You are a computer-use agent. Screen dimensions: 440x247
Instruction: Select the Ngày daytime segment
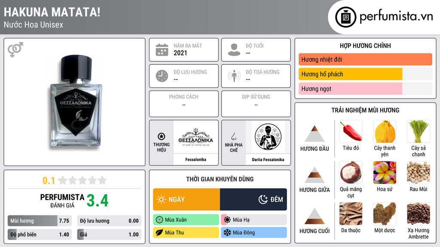(x=186, y=199)
